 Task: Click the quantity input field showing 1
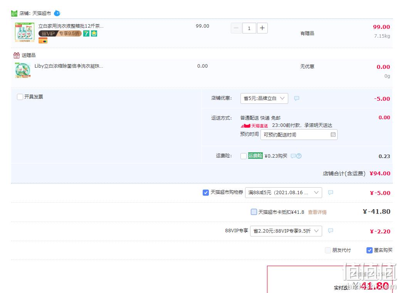point(249,28)
